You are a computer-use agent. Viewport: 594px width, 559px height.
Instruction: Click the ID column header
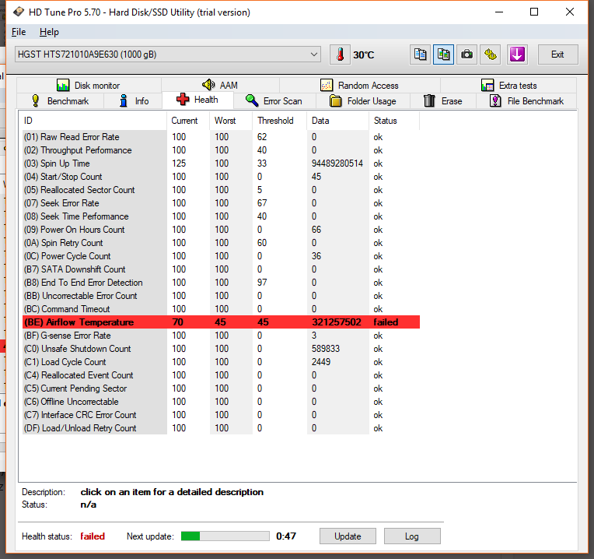pos(93,121)
